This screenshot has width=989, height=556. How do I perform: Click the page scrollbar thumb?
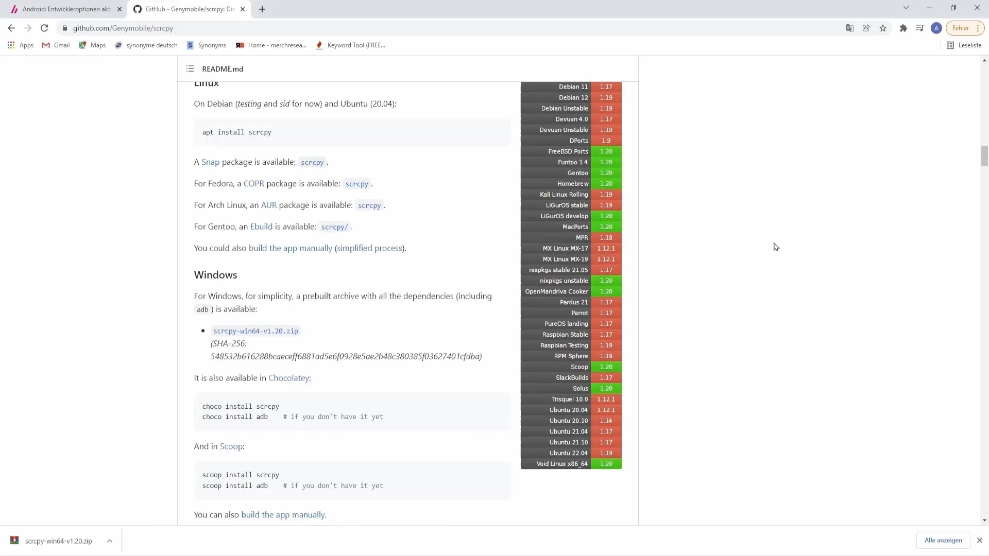[x=984, y=156]
